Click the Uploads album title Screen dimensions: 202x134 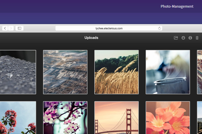(x=91, y=38)
